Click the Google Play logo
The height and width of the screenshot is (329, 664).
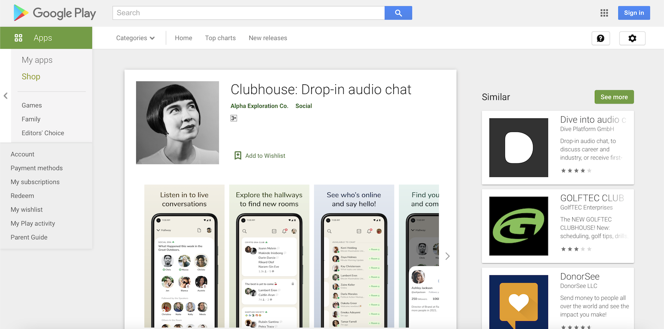point(54,13)
